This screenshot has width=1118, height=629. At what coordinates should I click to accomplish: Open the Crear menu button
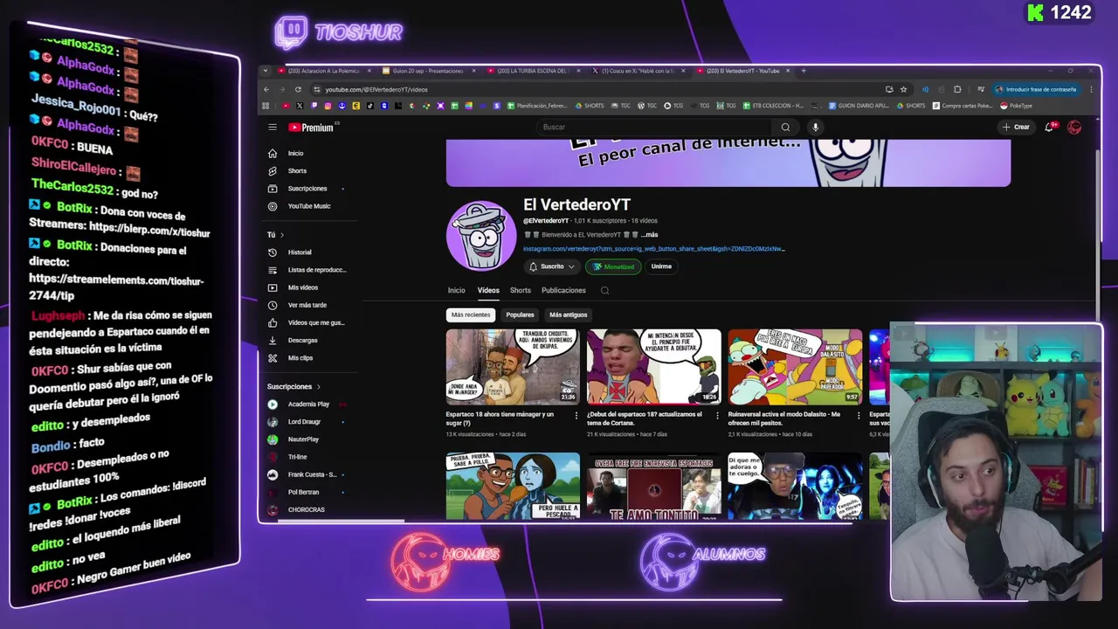(x=1016, y=128)
